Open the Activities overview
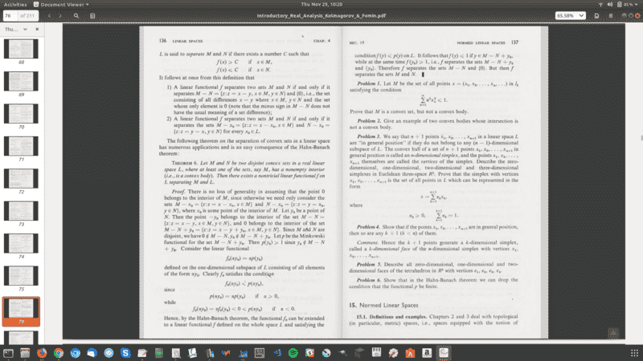This screenshot has height=361, width=643. (16, 4)
